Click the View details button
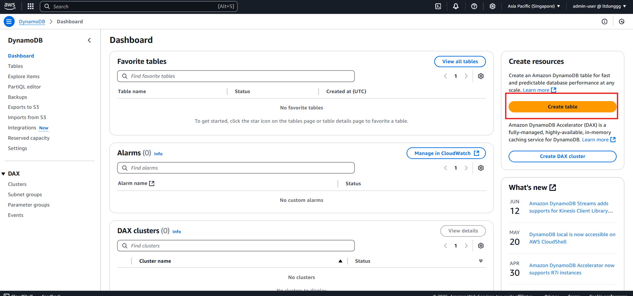Image resolution: width=633 pixels, height=296 pixels. point(463,231)
